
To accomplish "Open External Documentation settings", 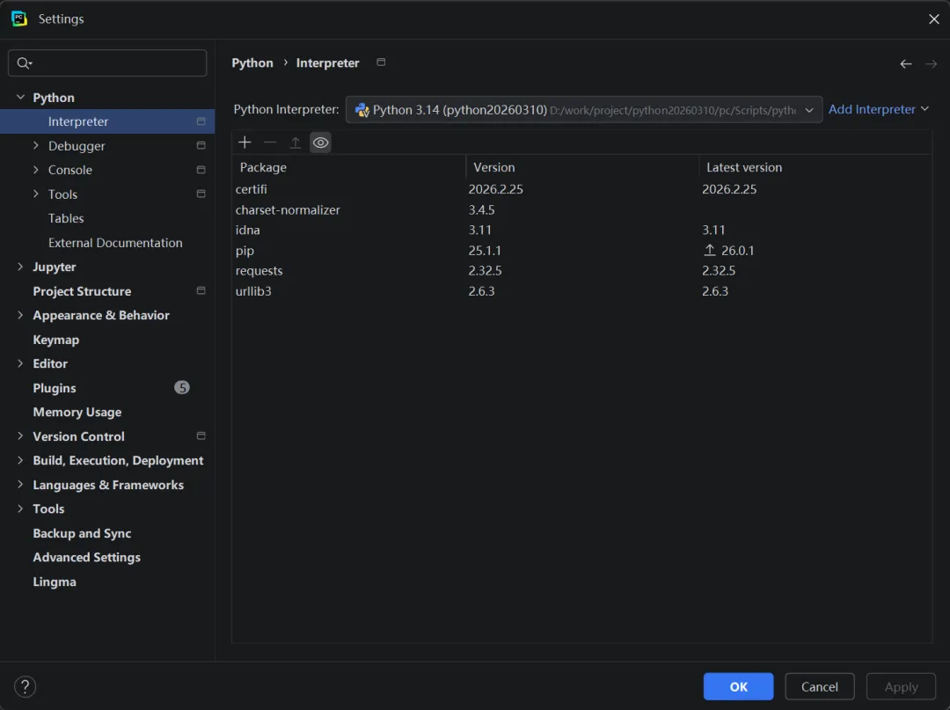I will (107, 242).
